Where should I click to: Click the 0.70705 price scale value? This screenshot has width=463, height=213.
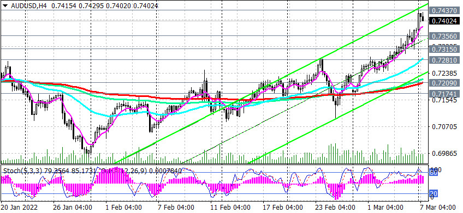(x=444, y=127)
